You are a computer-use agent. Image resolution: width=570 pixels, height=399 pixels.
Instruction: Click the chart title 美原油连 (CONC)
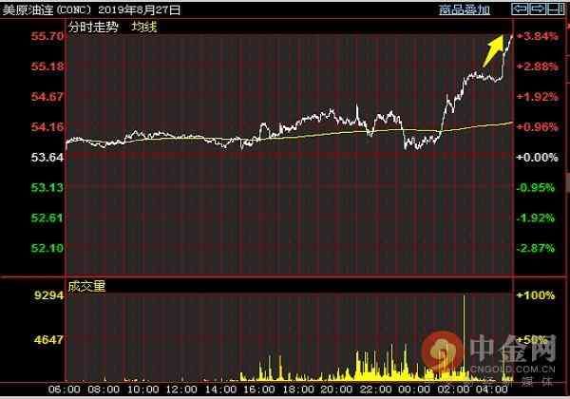point(47,9)
